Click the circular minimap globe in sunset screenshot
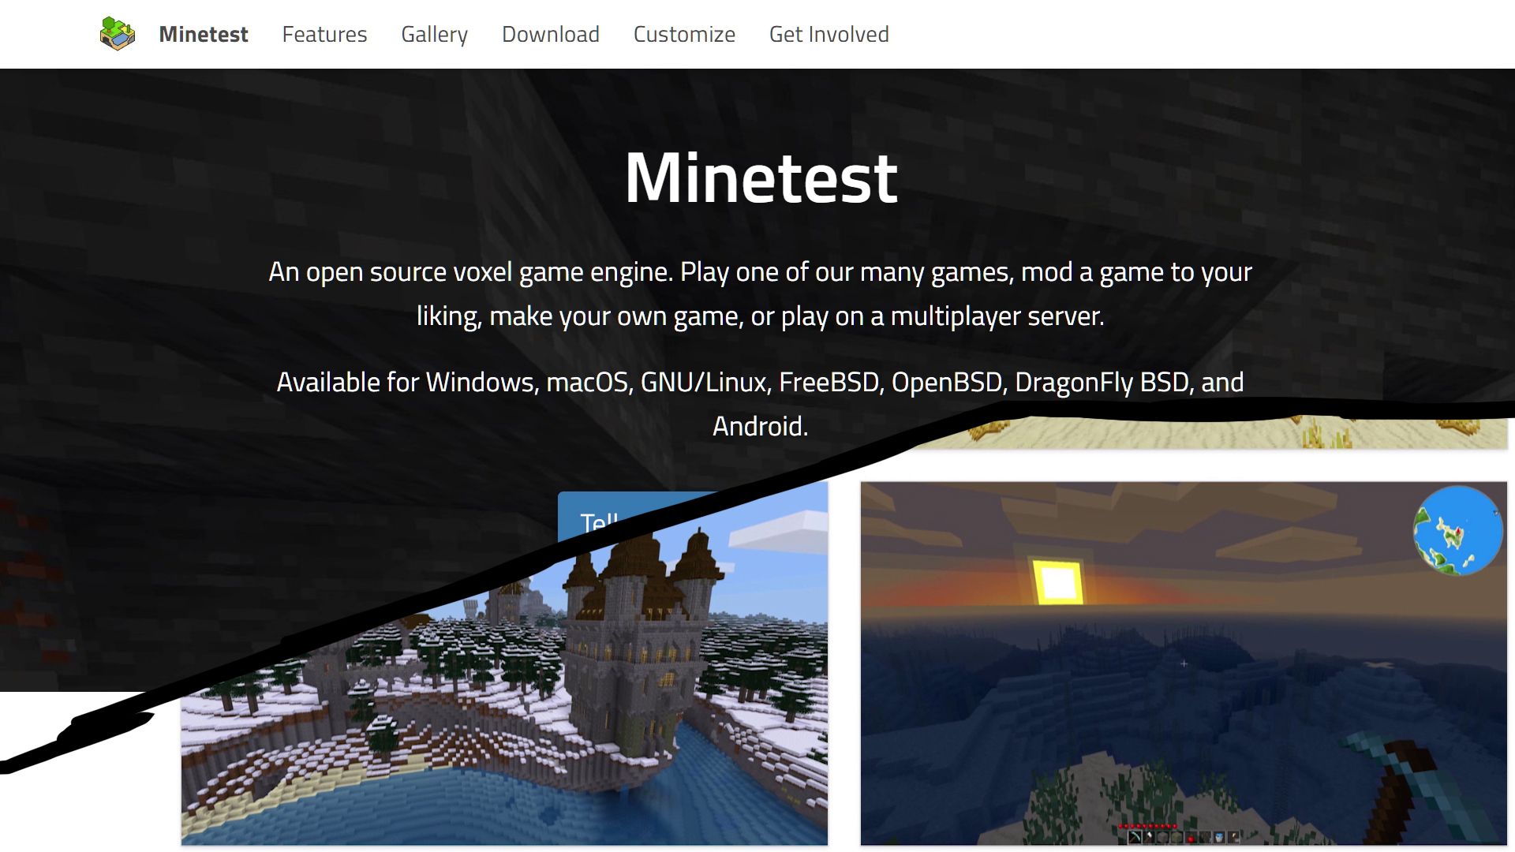Viewport: 1515px width, 852px height. [x=1457, y=530]
